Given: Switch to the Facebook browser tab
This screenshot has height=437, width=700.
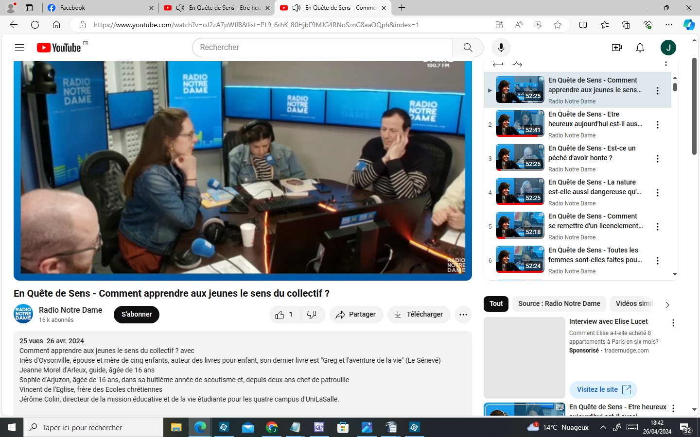Looking at the screenshot, I should (x=97, y=8).
